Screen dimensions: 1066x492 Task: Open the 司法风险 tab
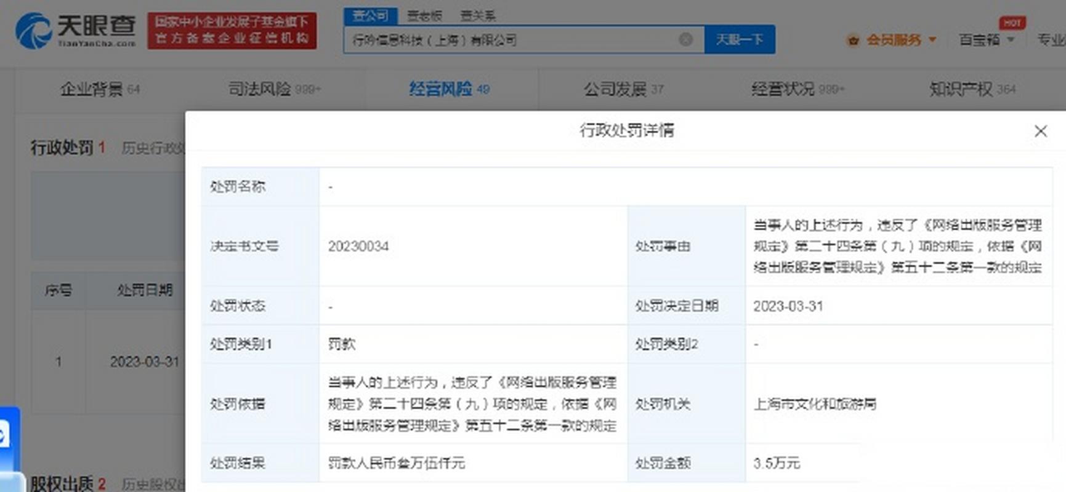[275, 89]
